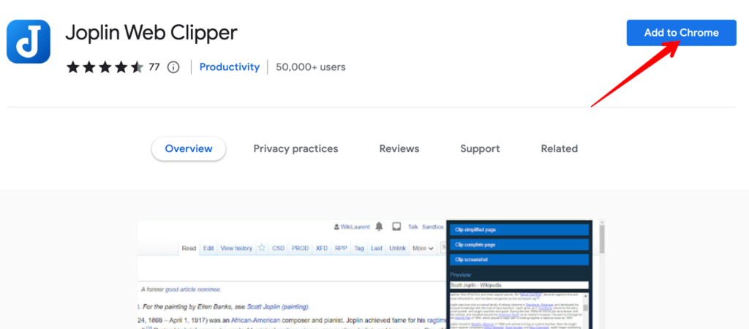This screenshot has width=749, height=329.
Task: Click the star rating display
Action: [105, 67]
